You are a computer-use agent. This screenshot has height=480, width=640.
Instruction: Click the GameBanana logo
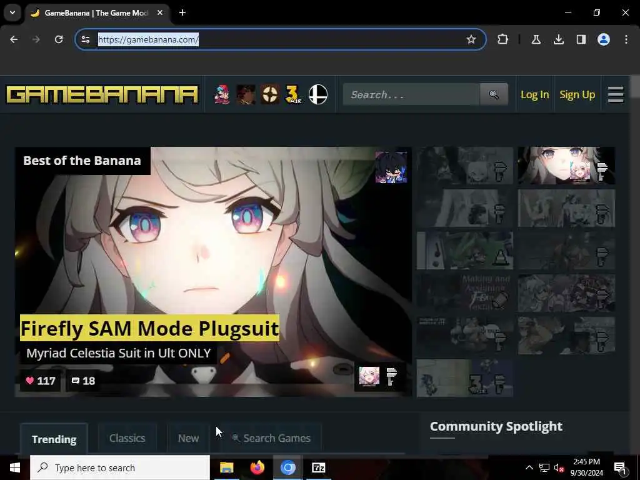pyautogui.click(x=102, y=95)
